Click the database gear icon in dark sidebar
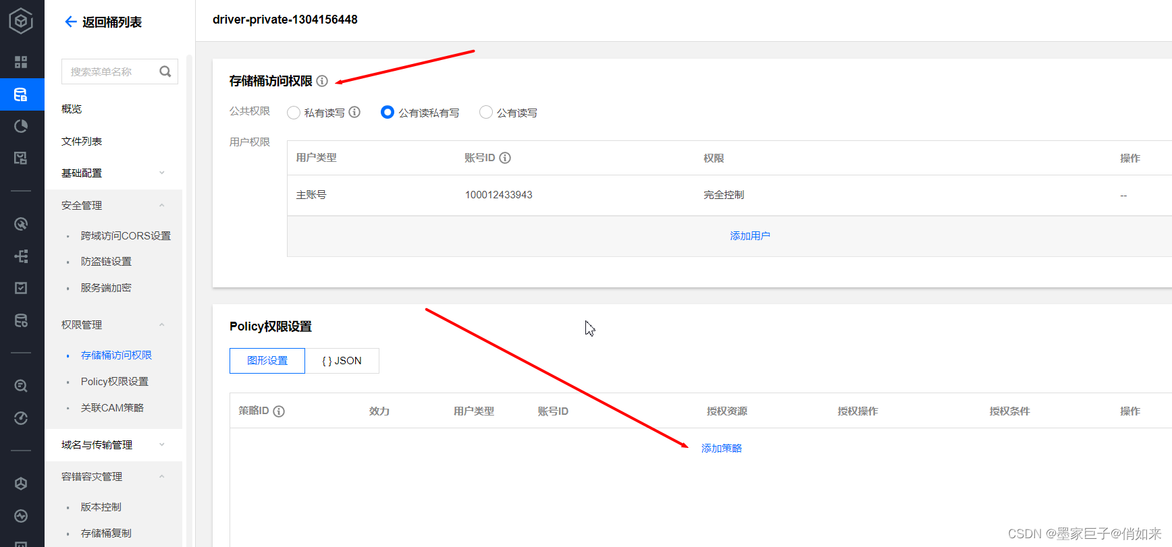 tap(21, 320)
